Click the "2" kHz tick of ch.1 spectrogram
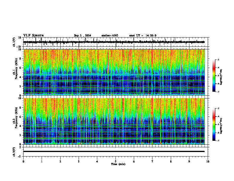This screenshot has height=181, width=234. point(20,86)
